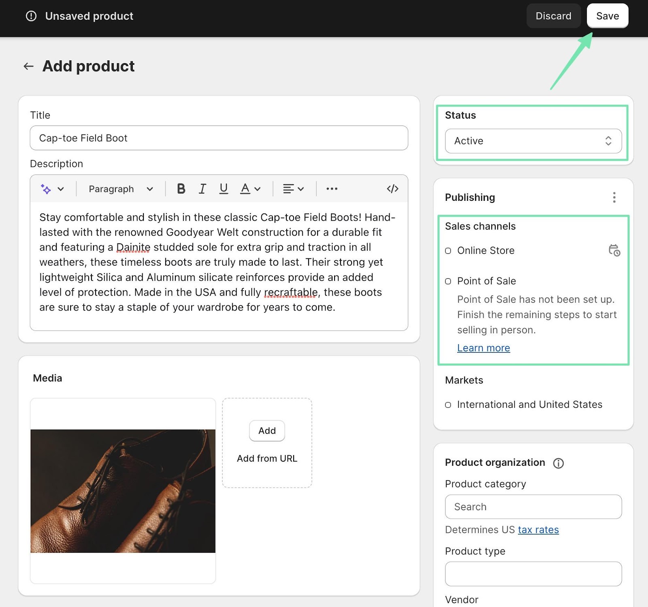Click the Add media button
Screen dimensions: 648x607
tap(267, 430)
